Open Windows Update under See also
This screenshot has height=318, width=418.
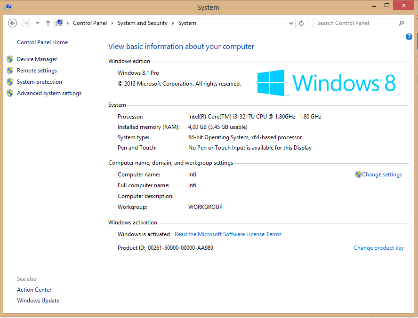click(x=38, y=301)
